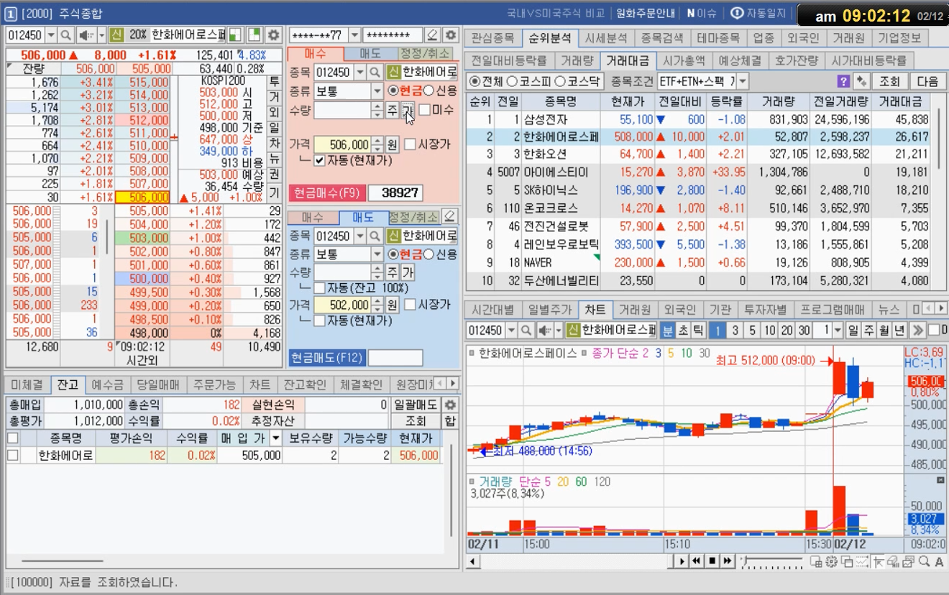Select 신용 radio in buy order panel
Screen dimensions: 949x595
coord(429,91)
